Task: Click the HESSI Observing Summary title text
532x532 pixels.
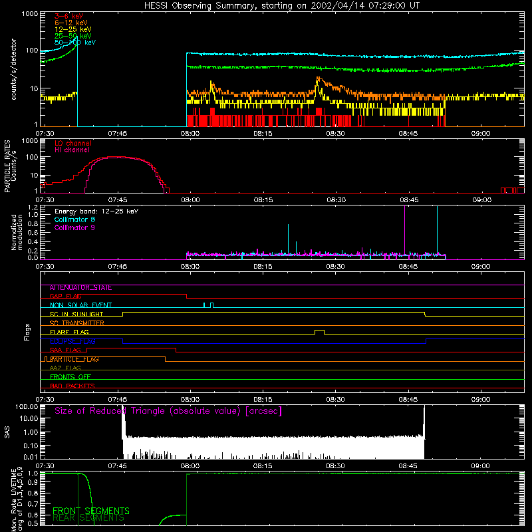Action: tap(281, 6)
